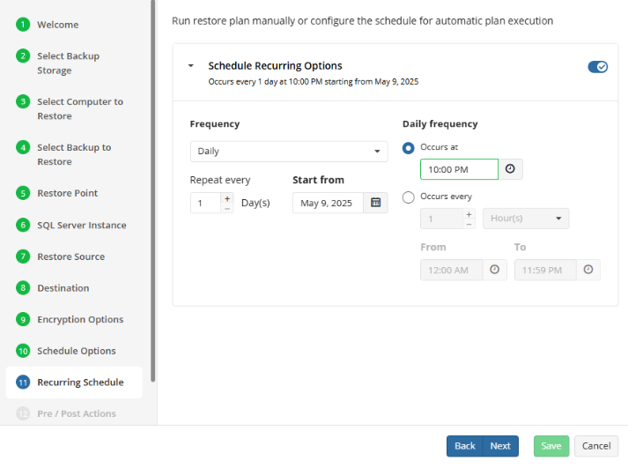Go to Restore Point step
This screenshot has width=628, height=468.
(67, 193)
